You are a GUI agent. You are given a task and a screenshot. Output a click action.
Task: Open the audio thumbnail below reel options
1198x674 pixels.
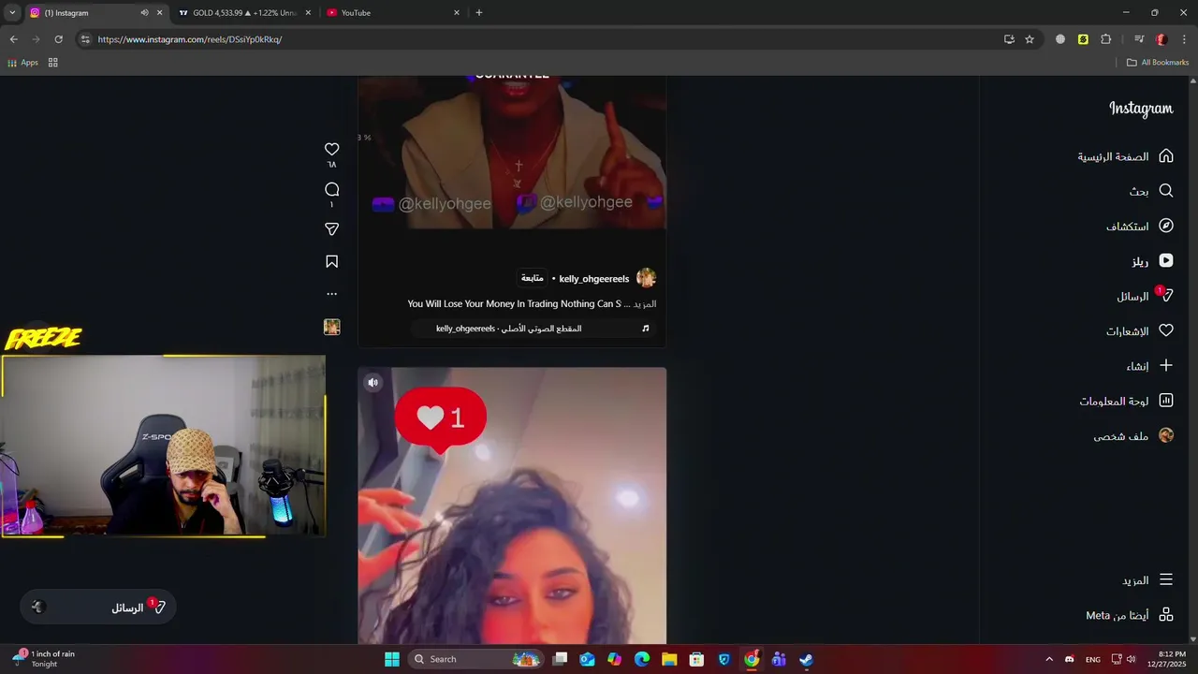click(x=331, y=327)
